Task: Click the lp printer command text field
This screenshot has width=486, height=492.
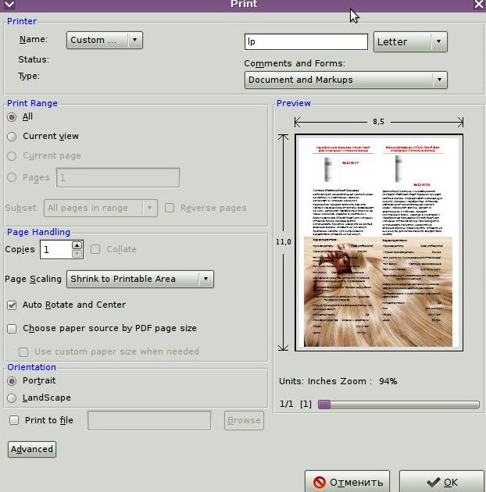Action: 306,42
